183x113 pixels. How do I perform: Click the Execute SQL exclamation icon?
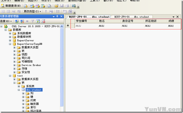point(46,11)
